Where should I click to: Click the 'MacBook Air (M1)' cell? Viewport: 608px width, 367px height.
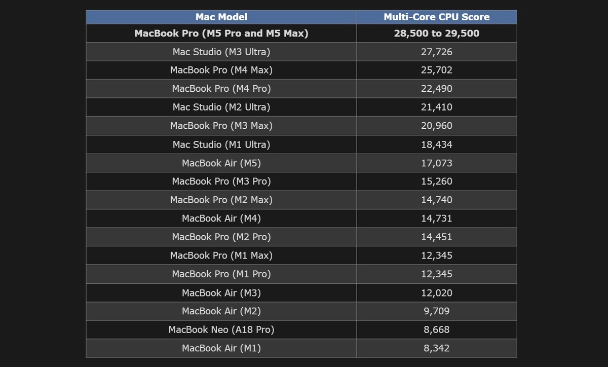[x=221, y=348]
